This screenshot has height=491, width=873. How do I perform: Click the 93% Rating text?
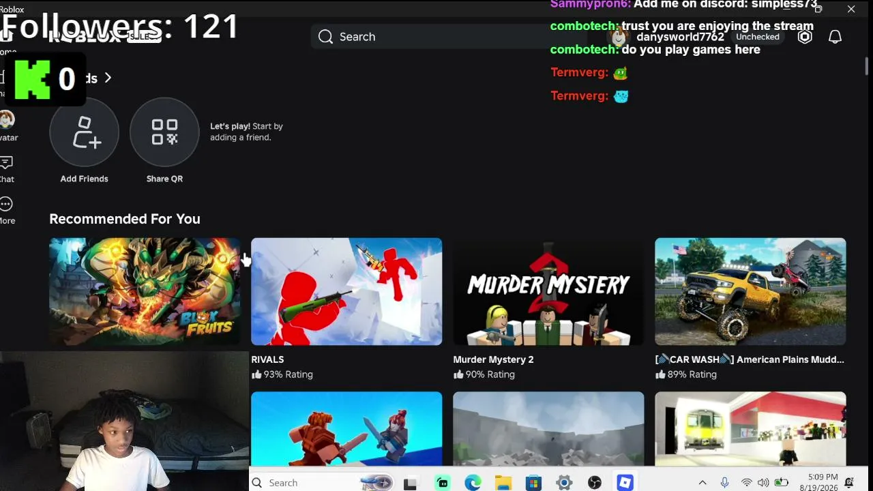pos(288,374)
